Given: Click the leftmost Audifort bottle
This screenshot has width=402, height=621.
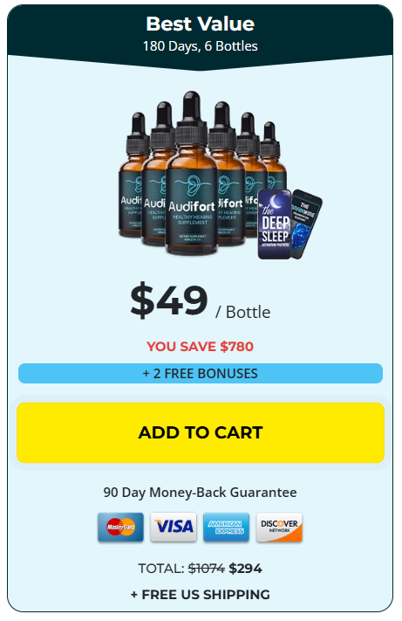Looking at the screenshot, I should coord(131,175).
